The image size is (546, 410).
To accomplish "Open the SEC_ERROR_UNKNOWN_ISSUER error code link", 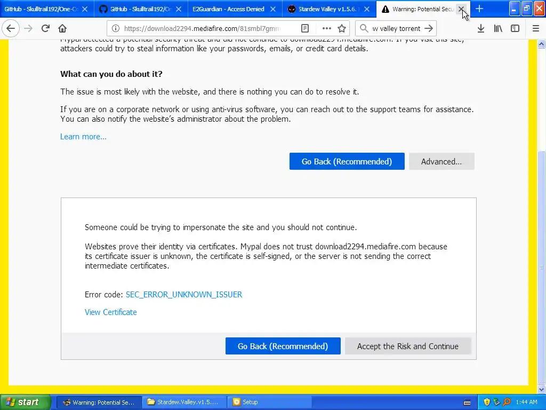I will 184,295.
